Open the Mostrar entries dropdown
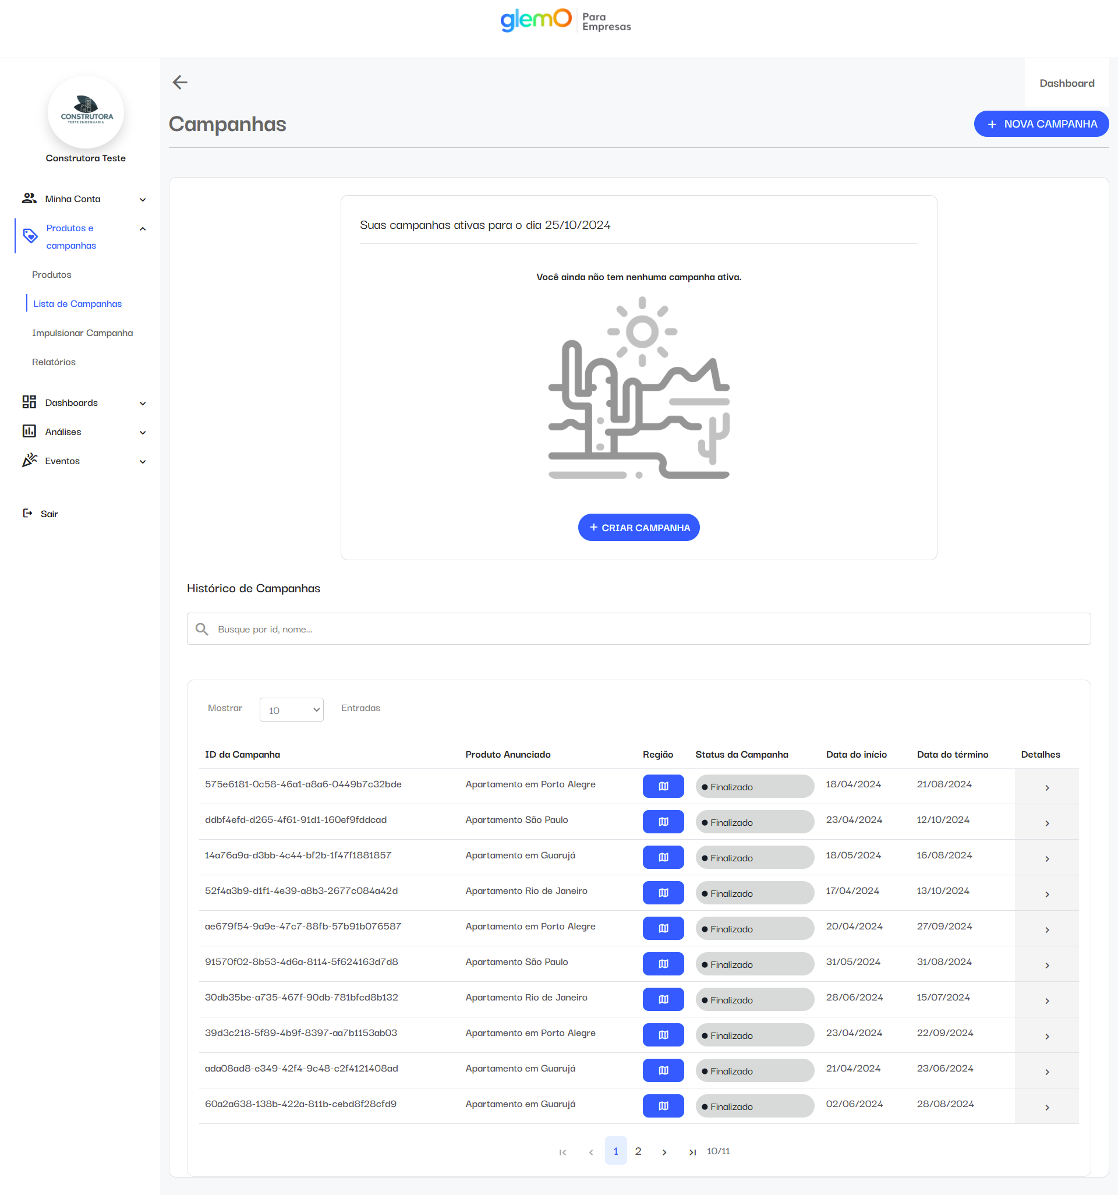This screenshot has width=1118, height=1195. pyautogui.click(x=292, y=710)
